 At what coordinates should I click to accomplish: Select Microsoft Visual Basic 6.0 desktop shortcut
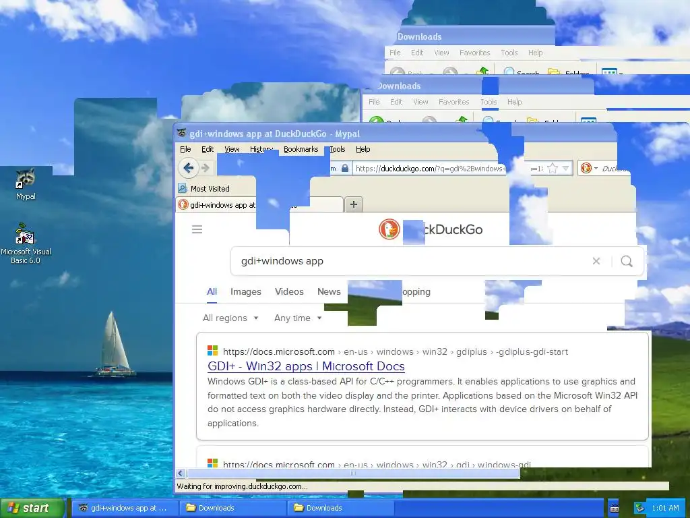click(26, 243)
